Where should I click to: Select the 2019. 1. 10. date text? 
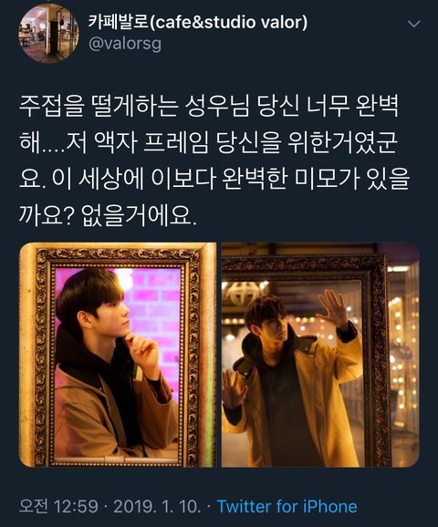point(157,506)
